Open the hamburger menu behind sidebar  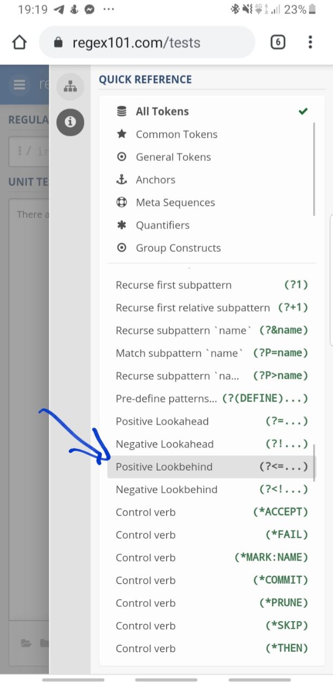(x=19, y=85)
